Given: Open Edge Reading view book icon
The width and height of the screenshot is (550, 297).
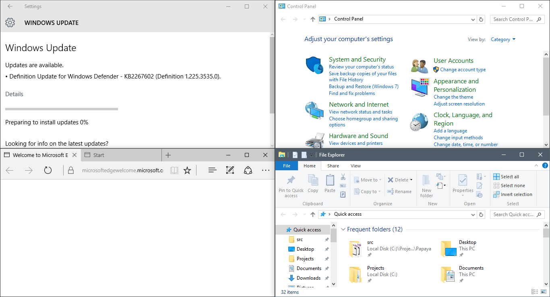Looking at the screenshot, I should [174, 170].
